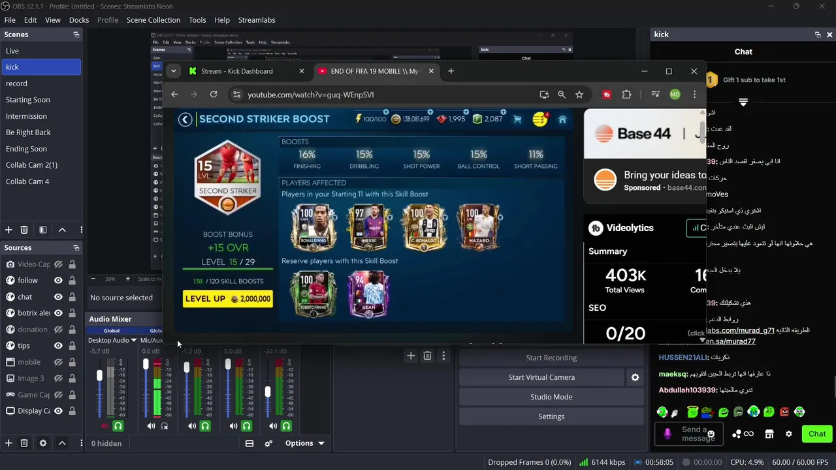Show the Video Capture source

tap(58, 264)
